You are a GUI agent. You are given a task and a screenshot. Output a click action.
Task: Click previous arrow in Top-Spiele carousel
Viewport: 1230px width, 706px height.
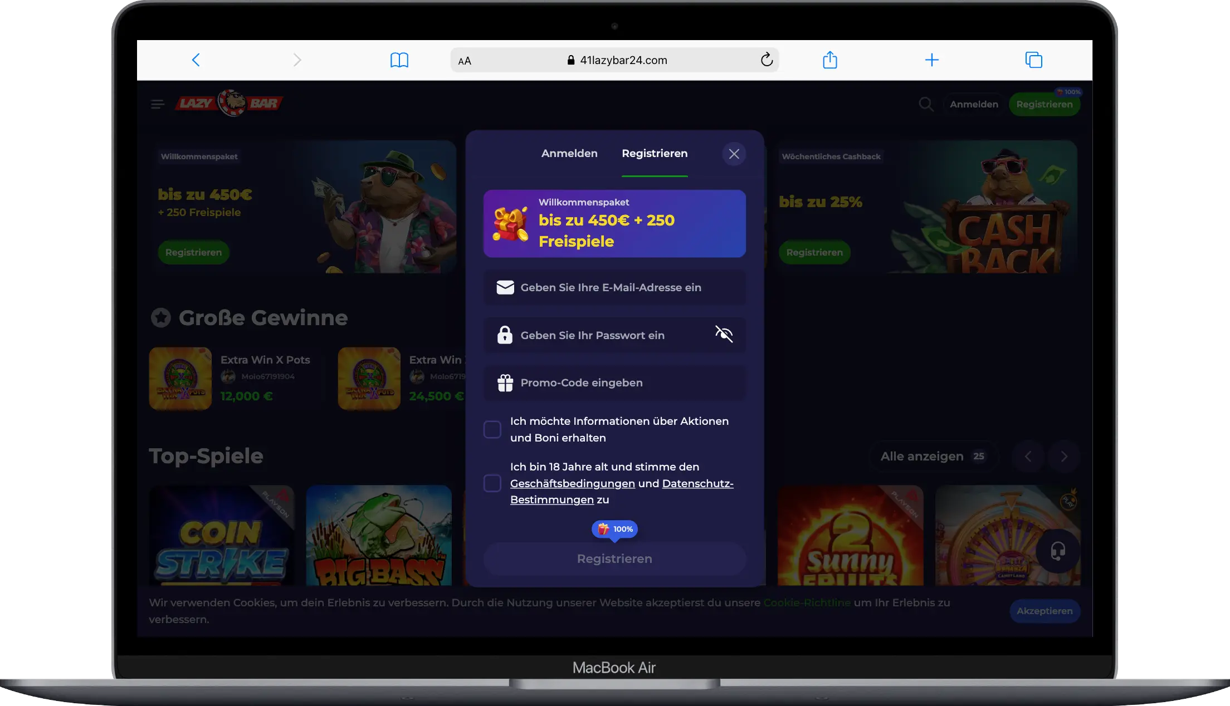(x=1028, y=457)
